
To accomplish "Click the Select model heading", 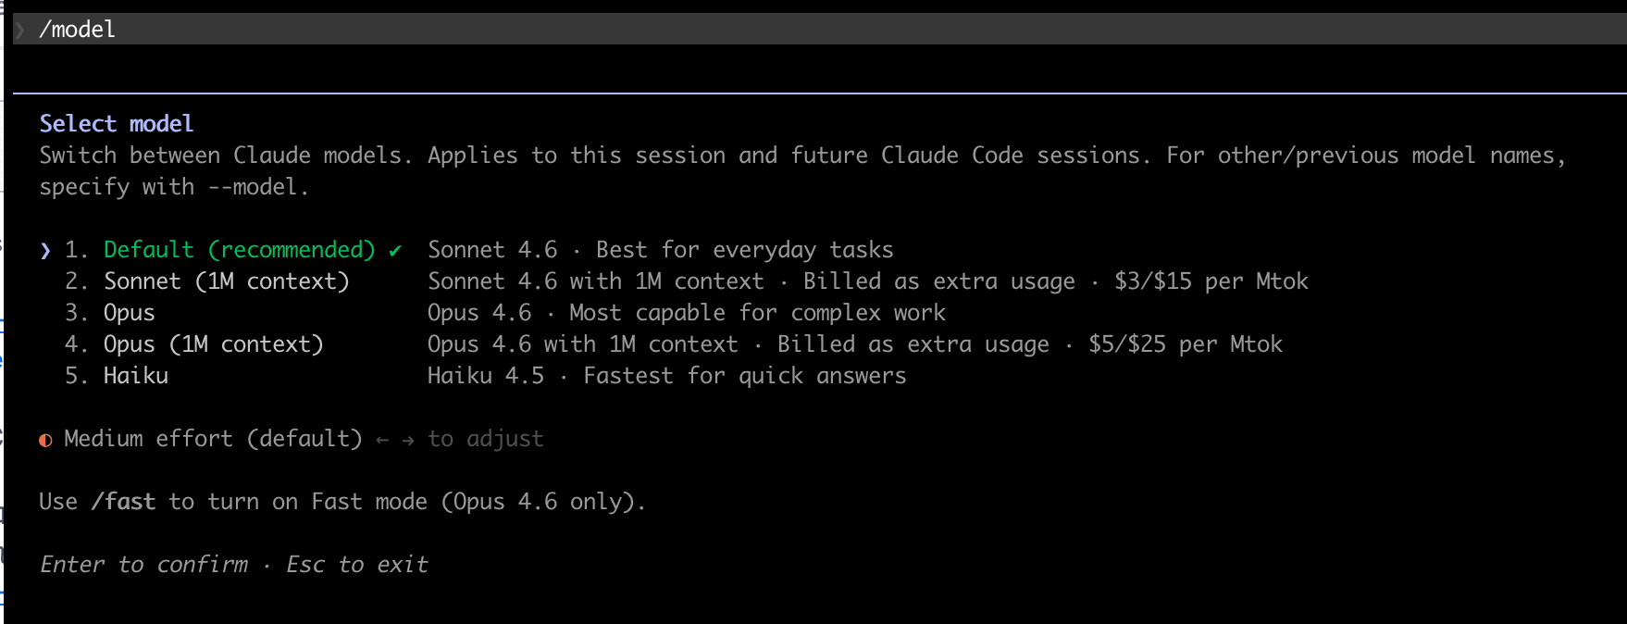I will coord(116,124).
